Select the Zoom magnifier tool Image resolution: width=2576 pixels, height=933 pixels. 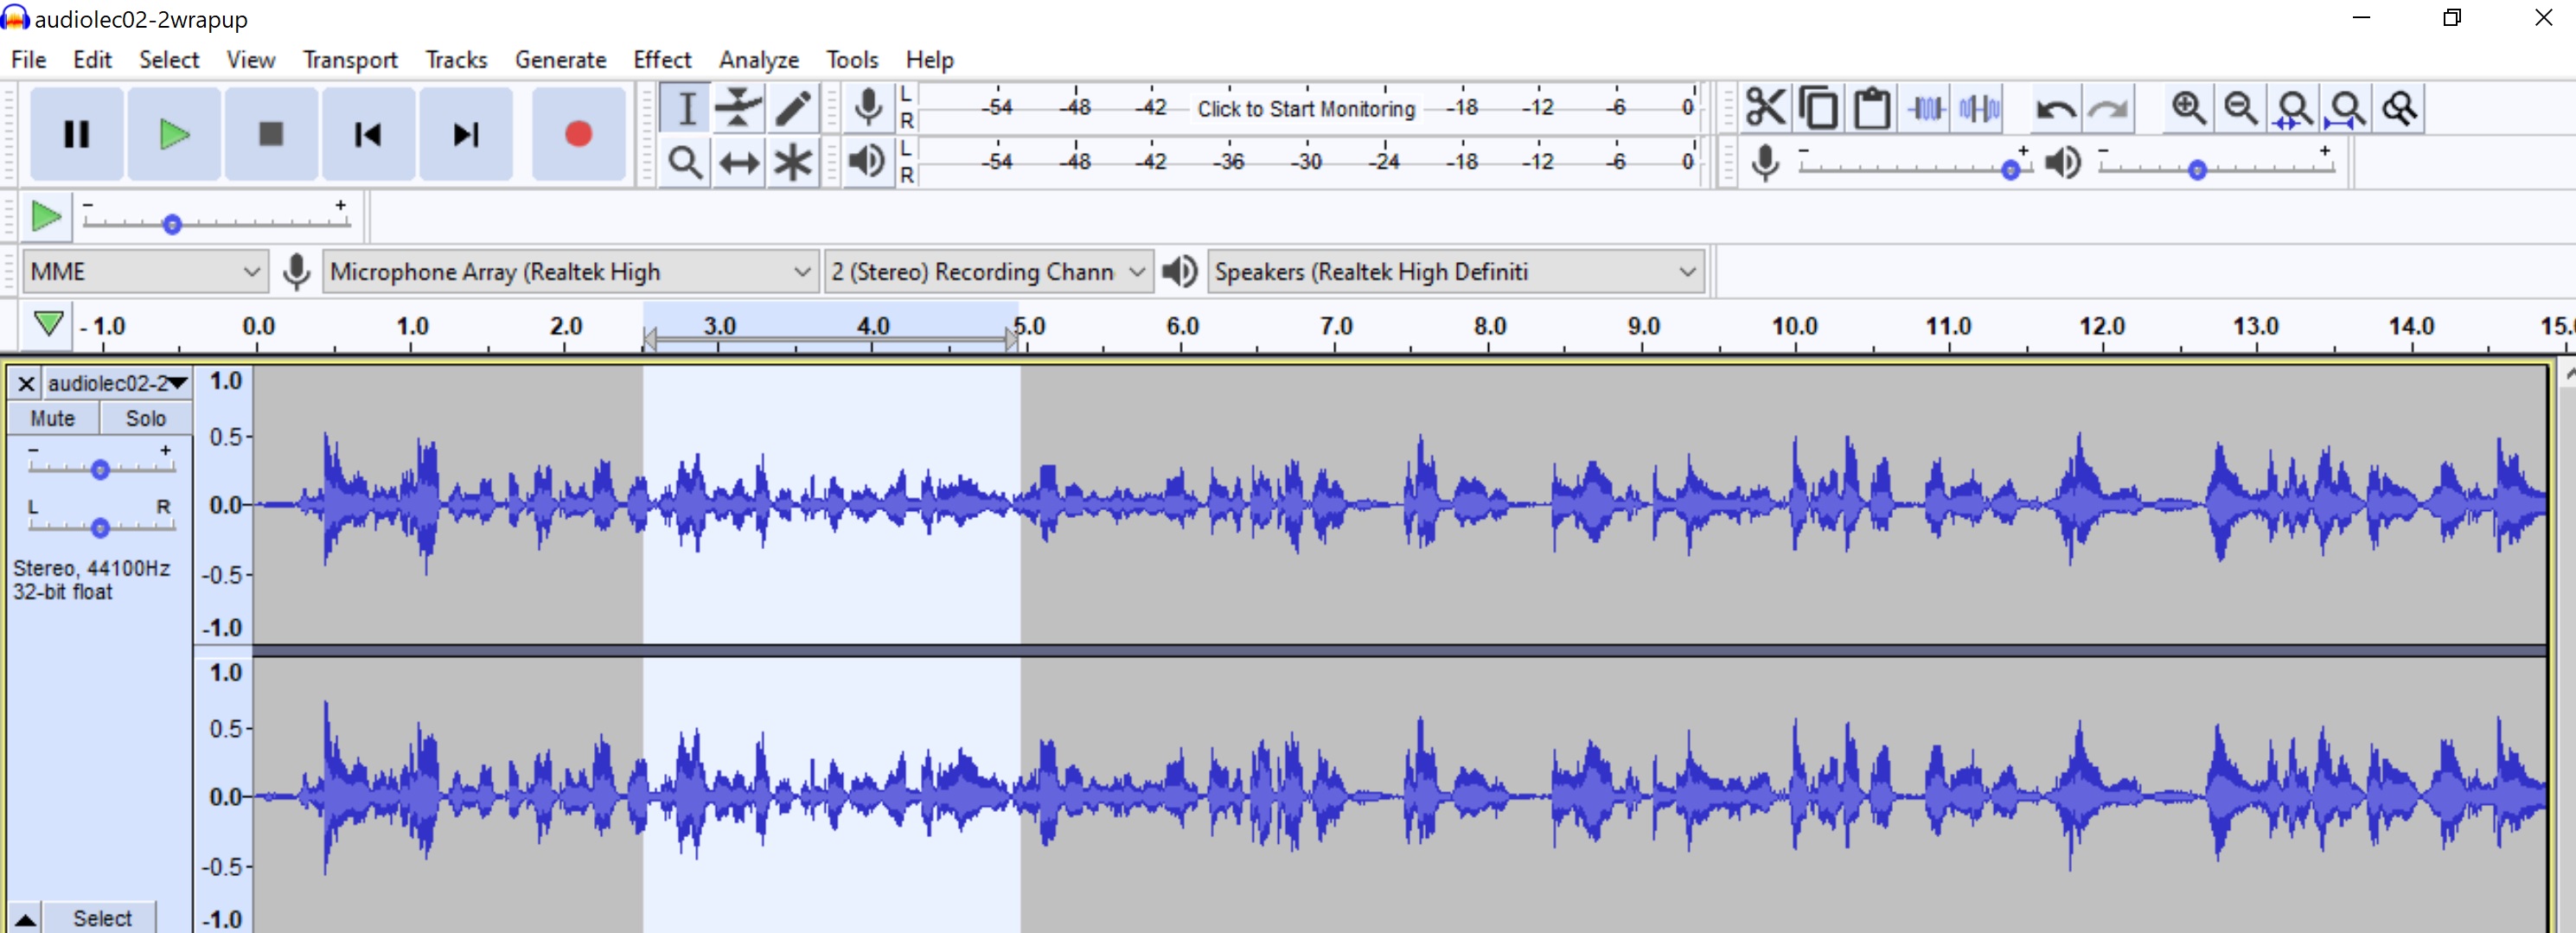click(686, 162)
